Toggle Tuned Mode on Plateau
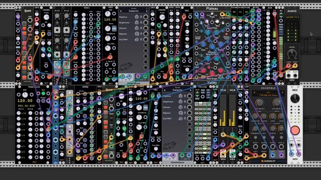 [x=197, y=34]
